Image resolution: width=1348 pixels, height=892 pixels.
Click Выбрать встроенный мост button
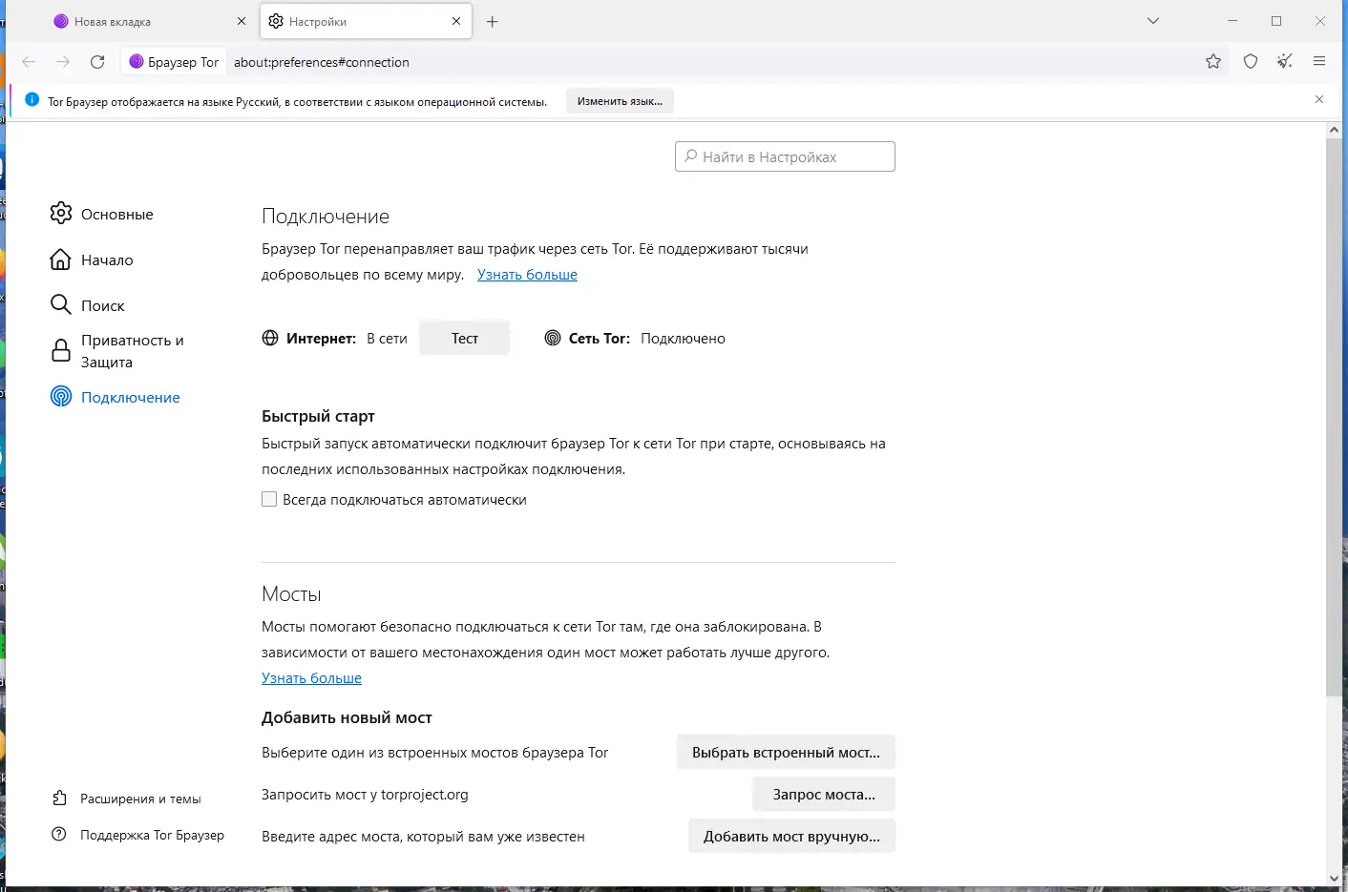[x=786, y=753]
